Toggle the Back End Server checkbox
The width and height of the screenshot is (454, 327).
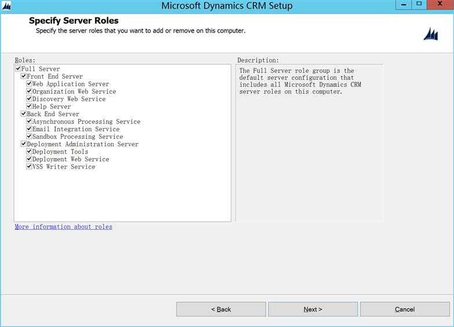[x=24, y=113]
